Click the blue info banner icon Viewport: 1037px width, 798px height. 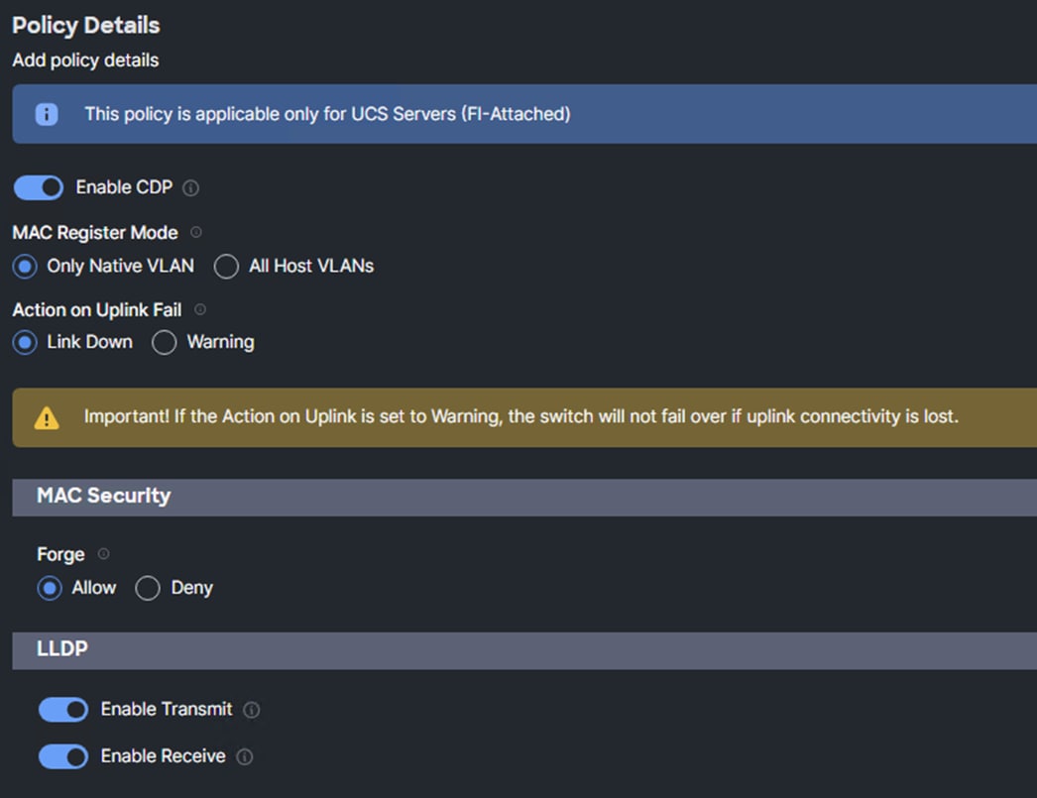(47, 114)
